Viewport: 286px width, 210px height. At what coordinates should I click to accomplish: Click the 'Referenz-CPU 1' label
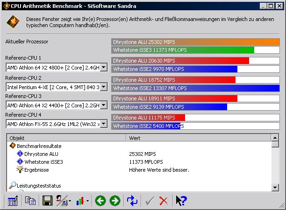point(23,58)
